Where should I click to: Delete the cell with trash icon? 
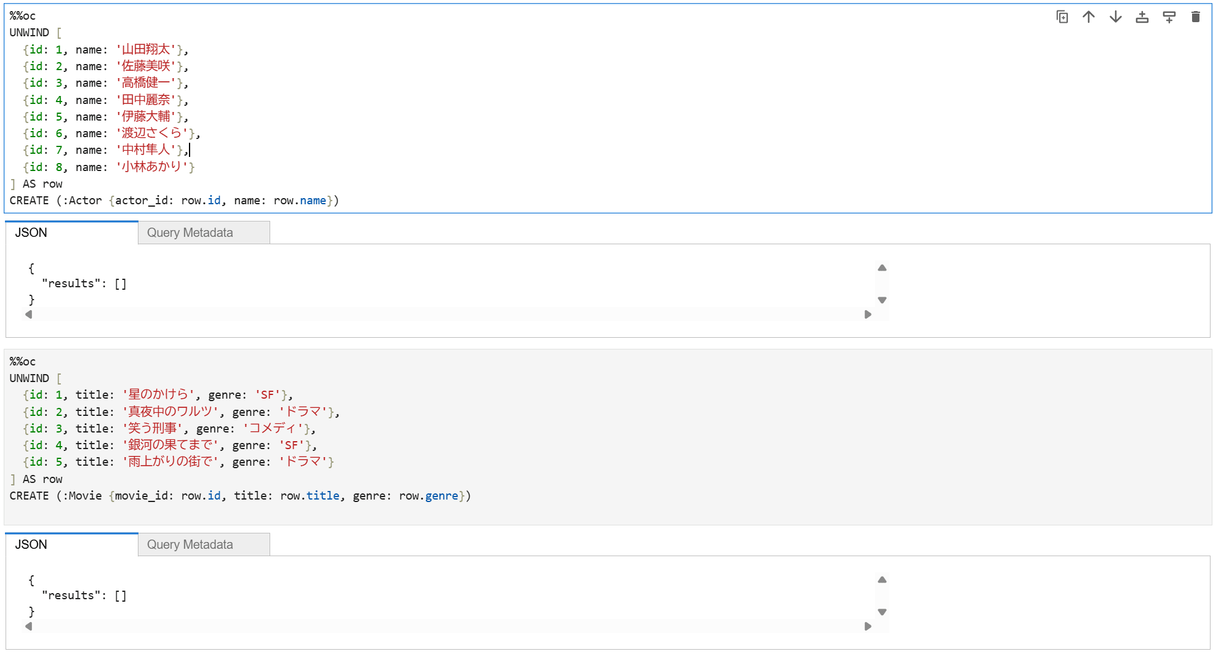coord(1196,17)
